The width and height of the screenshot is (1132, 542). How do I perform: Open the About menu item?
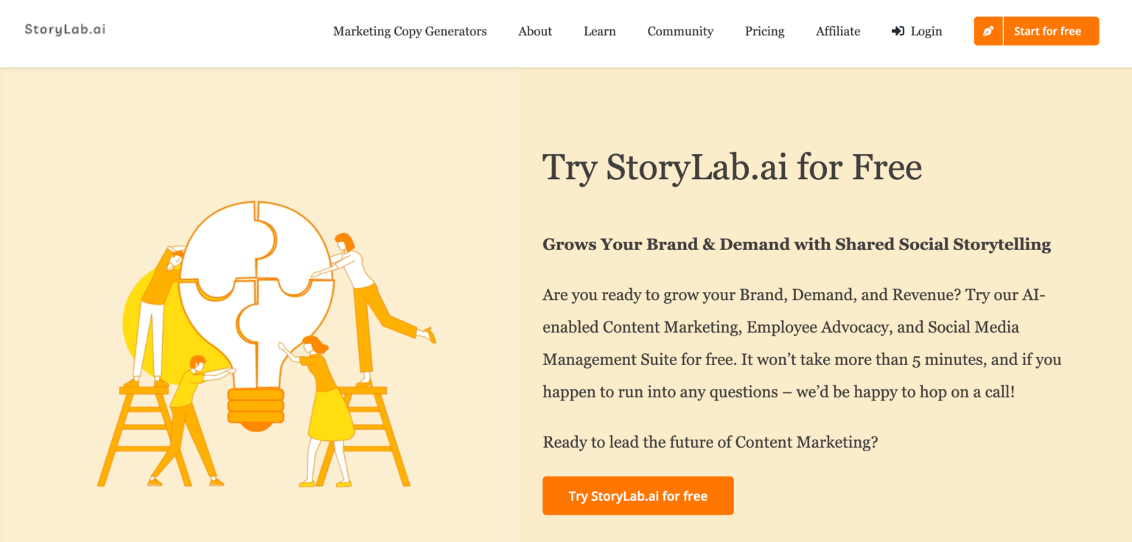(x=535, y=31)
